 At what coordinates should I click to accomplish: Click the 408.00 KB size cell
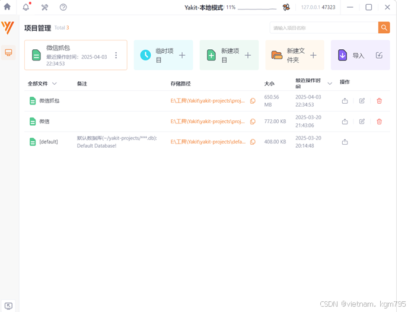pos(275,142)
